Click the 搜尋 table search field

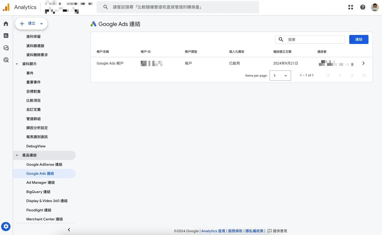(x=310, y=39)
